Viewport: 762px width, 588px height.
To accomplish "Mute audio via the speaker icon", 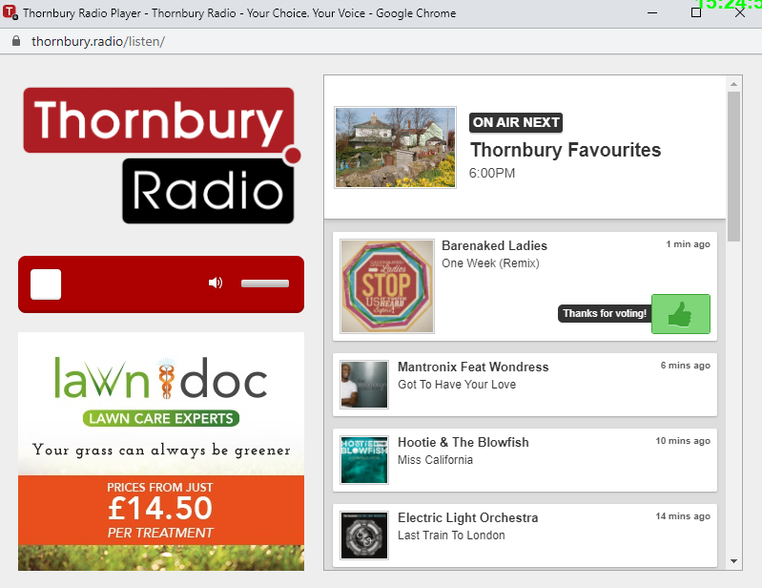I will (x=216, y=283).
